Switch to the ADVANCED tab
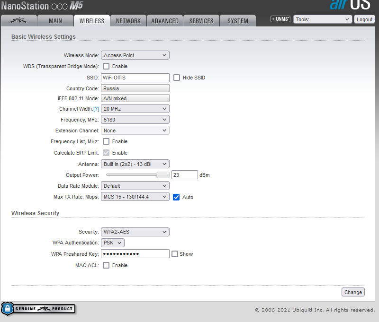Screen dimensions: 379x322 click(165, 21)
